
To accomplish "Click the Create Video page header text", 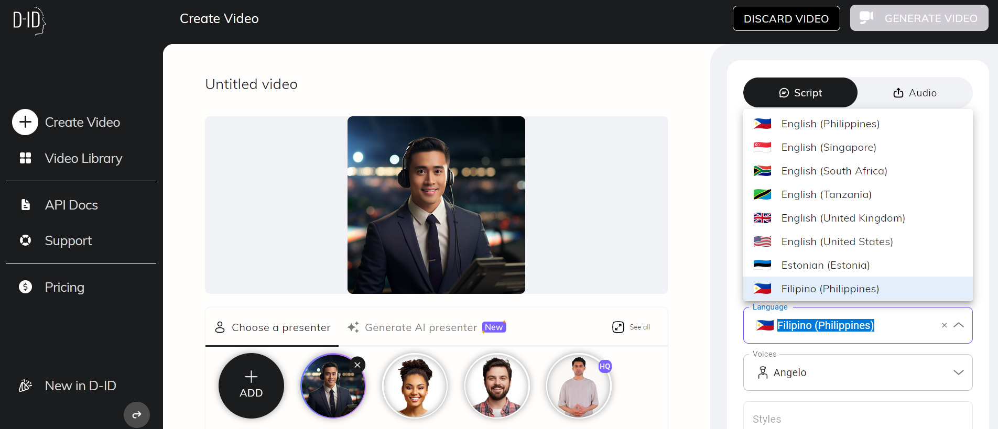I will (x=219, y=18).
